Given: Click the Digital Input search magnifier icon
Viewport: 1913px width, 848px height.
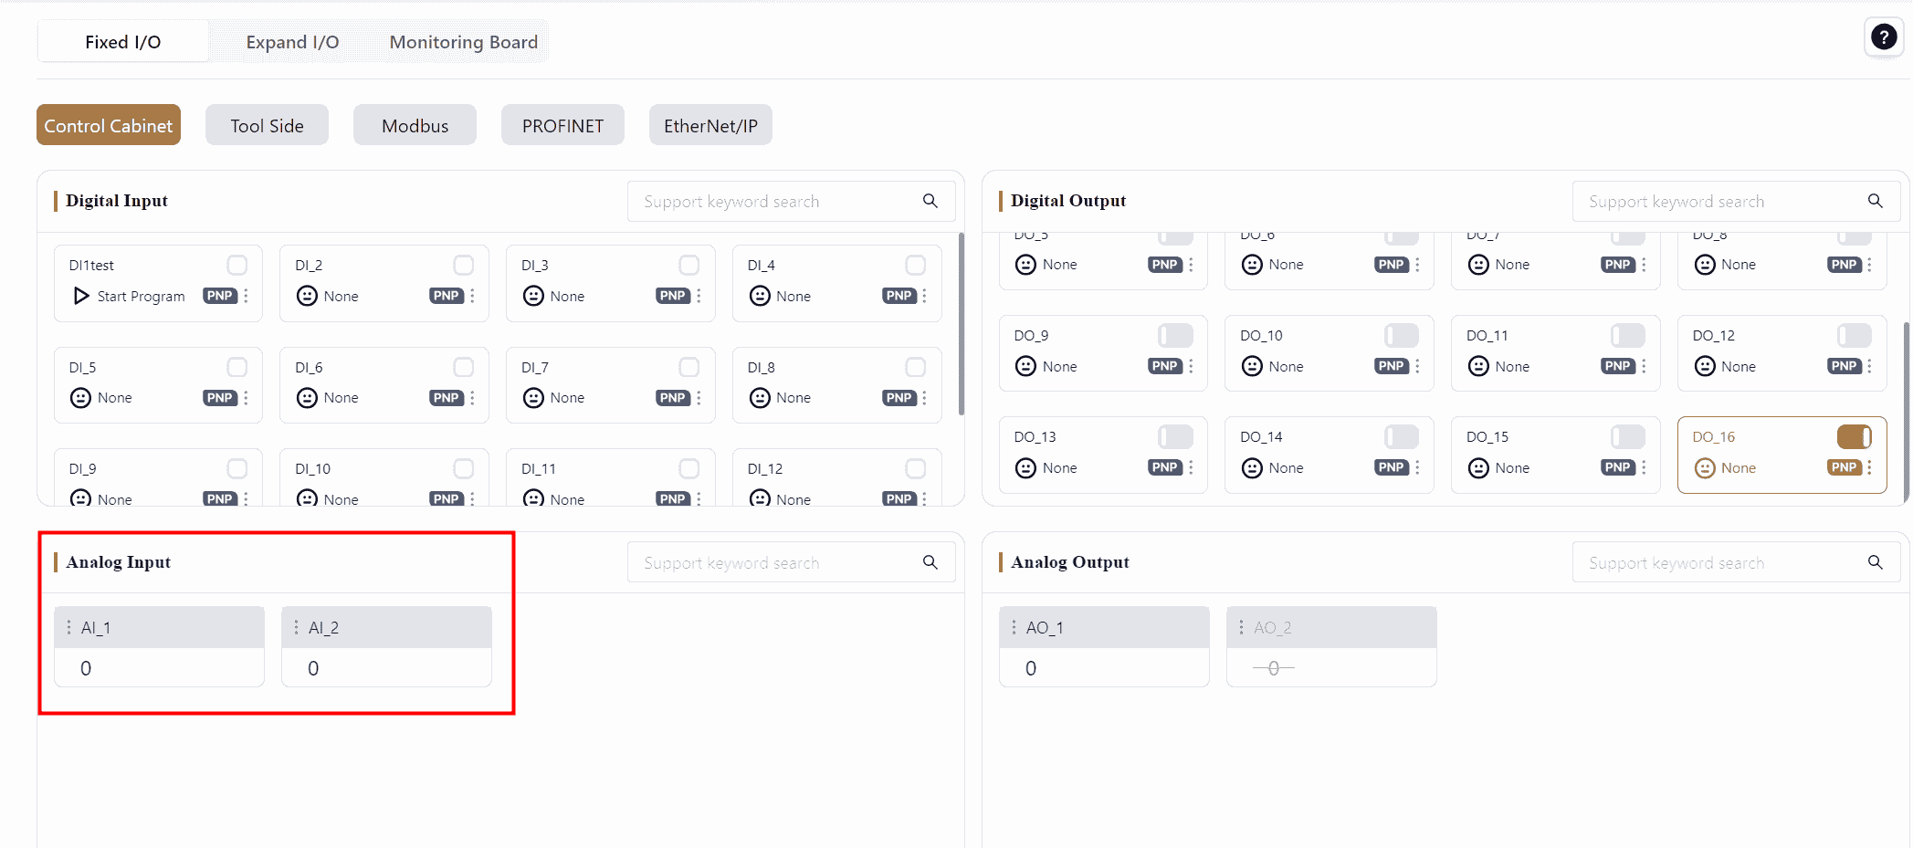Looking at the screenshot, I should [x=930, y=201].
